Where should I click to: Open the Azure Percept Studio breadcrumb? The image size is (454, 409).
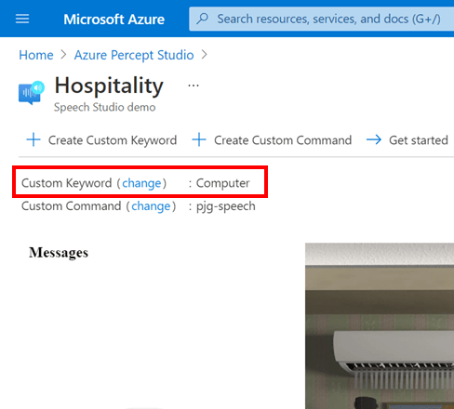point(134,55)
